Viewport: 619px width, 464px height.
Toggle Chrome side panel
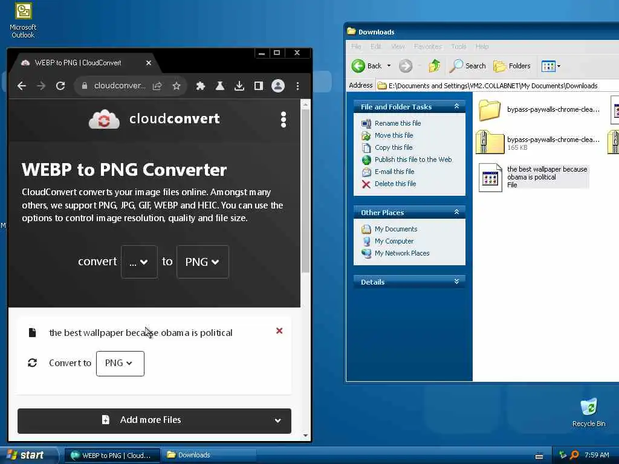click(259, 86)
